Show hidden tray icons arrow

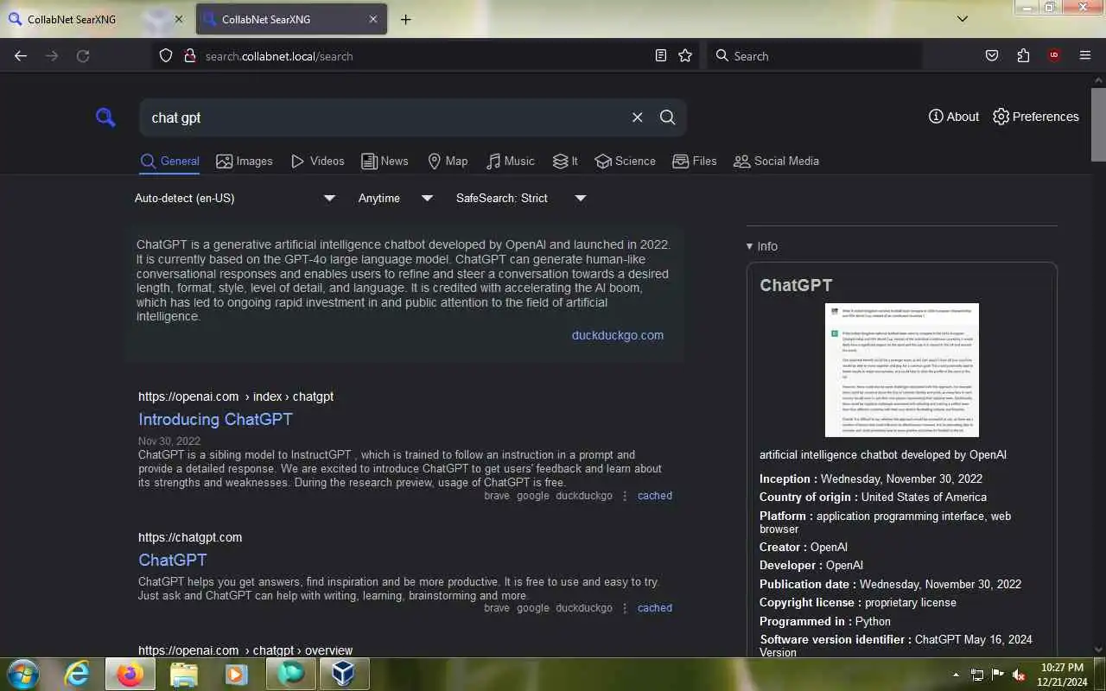956,675
